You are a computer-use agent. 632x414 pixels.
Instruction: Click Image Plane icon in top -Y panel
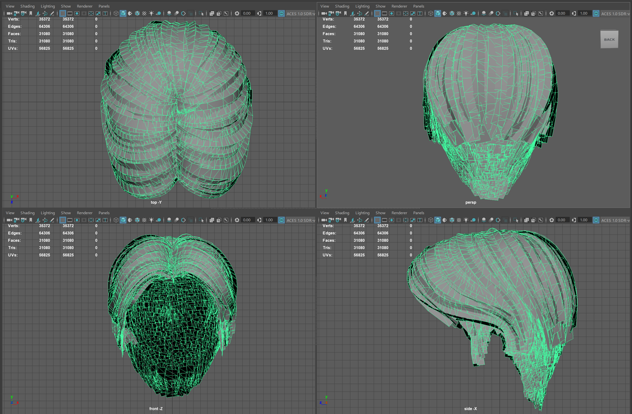tap(37, 13)
